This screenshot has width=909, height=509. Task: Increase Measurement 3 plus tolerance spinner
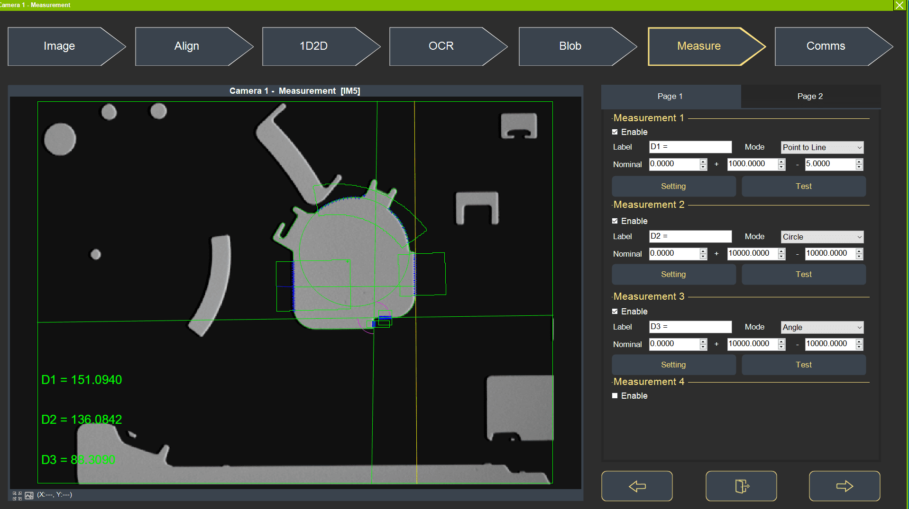coord(781,341)
